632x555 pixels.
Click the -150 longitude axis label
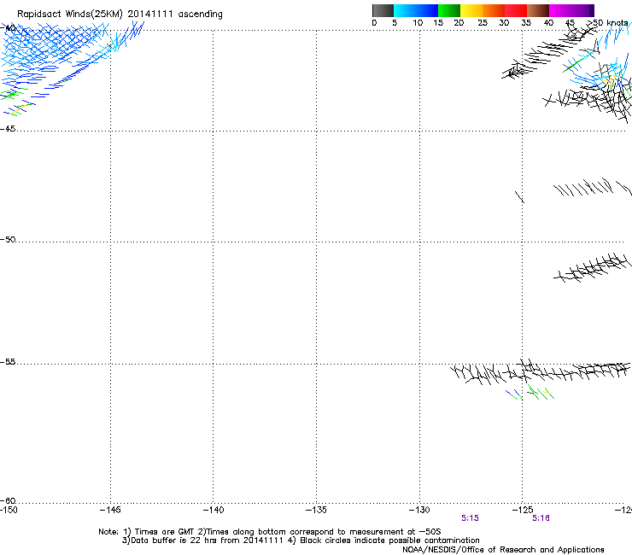[9, 510]
